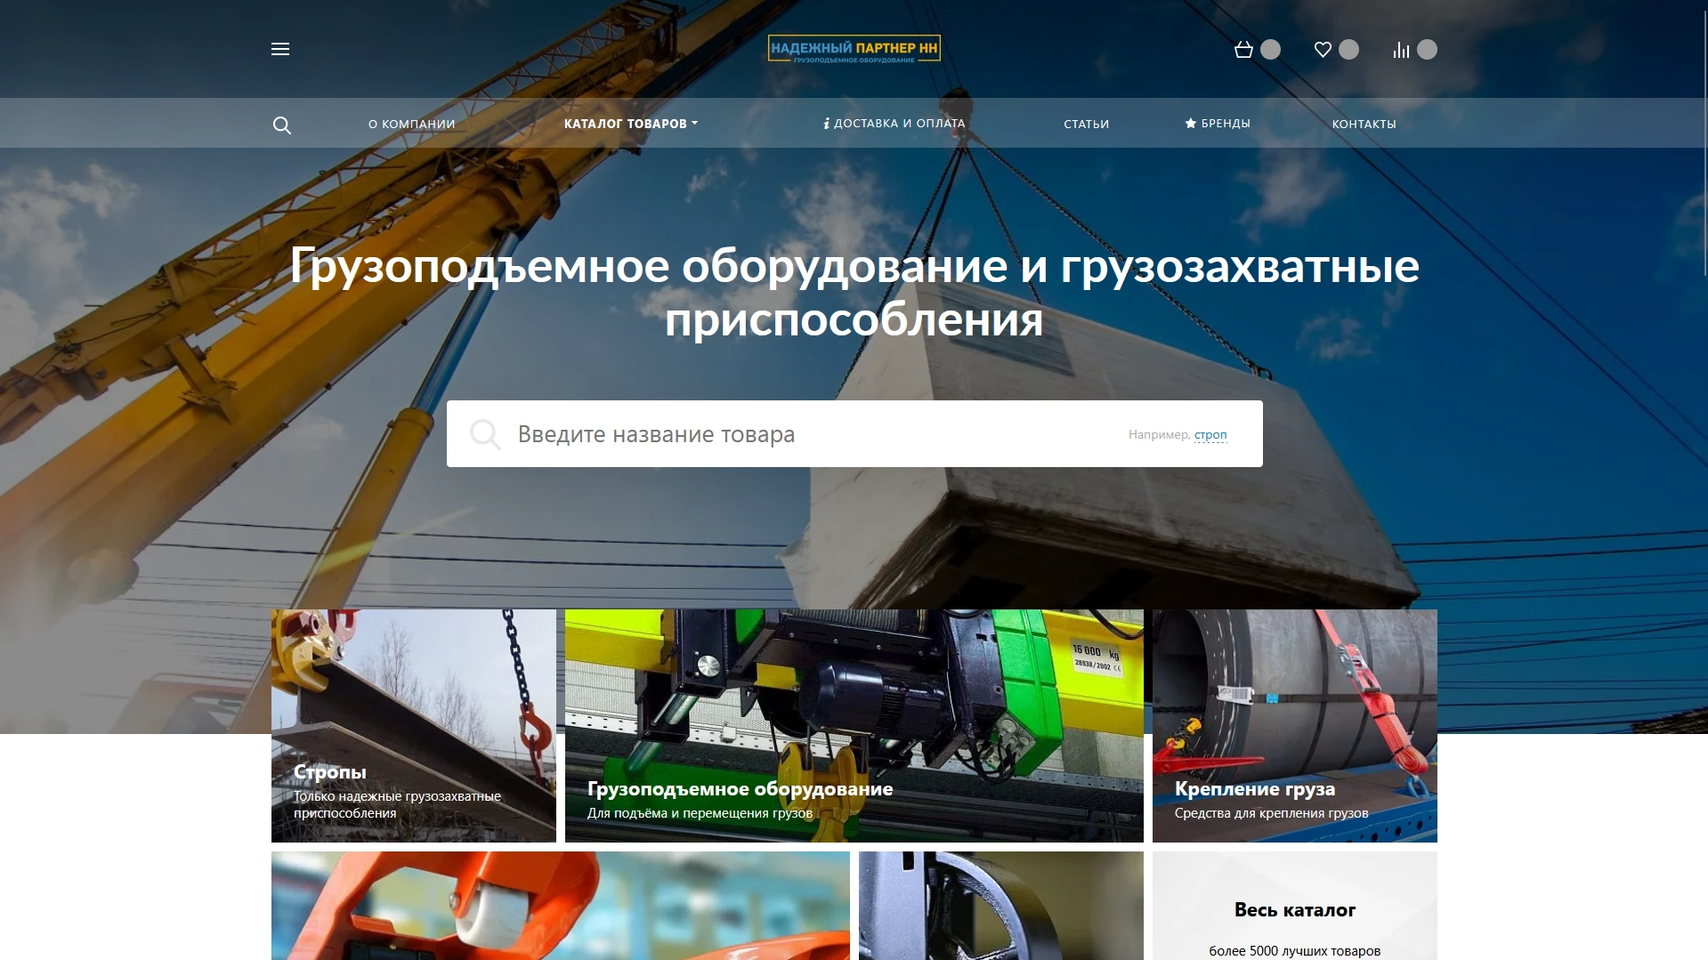Expand the Каталог товаров dropdown
1708x960 pixels.
(x=631, y=124)
